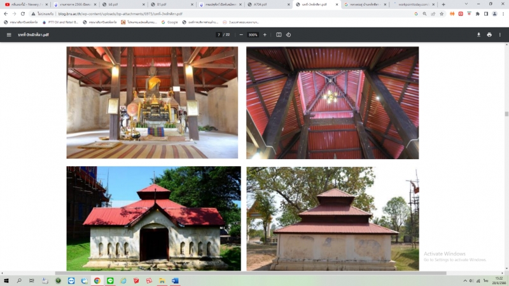Open a new browser tab
This screenshot has width=509, height=286.
443,4
